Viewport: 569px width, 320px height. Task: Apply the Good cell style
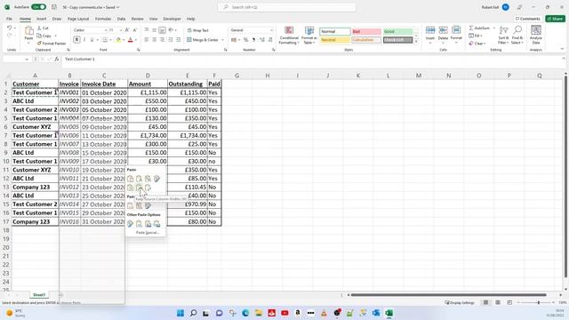tap(397, 32)
